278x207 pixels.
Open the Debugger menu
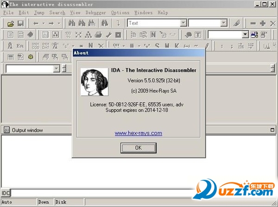point(95,13)
